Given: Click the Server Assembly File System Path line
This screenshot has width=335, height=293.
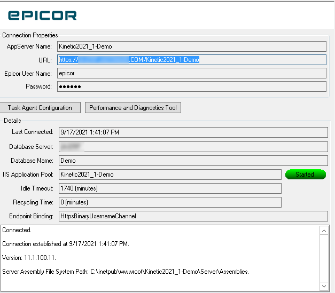Looking at the screenshot, I should click(x=126, y=272).
